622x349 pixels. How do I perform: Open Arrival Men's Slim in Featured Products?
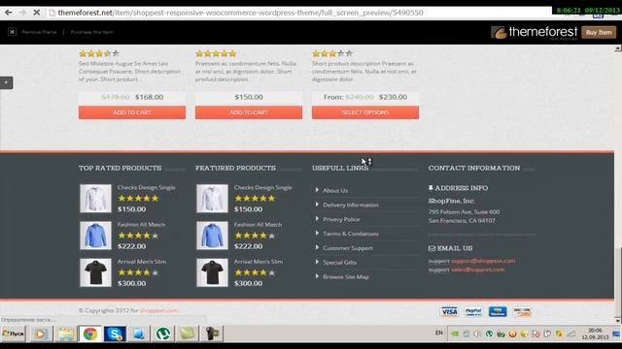coord(259,262)
